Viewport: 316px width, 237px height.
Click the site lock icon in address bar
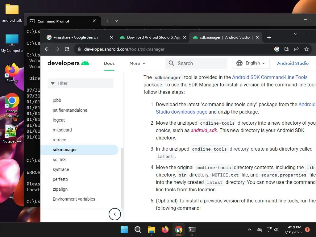(79, 49)
